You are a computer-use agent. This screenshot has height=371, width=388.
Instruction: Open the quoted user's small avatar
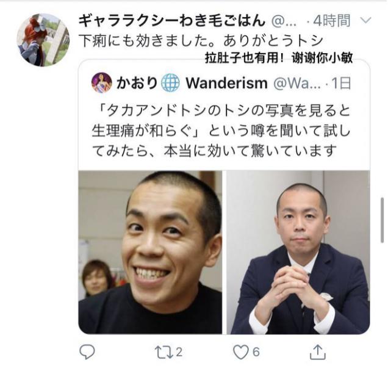click(x=102, y=82)
